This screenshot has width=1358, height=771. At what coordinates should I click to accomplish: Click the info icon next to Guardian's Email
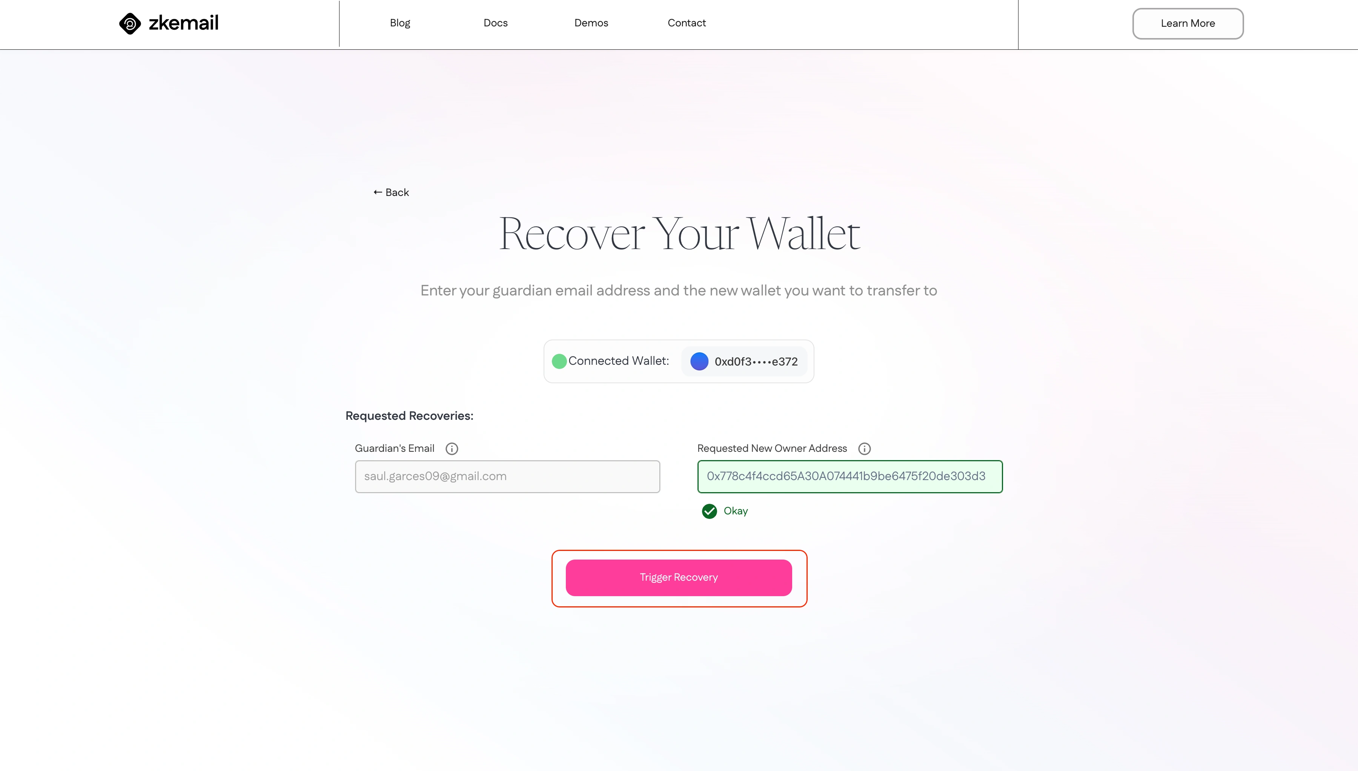(x=452, y=448)
